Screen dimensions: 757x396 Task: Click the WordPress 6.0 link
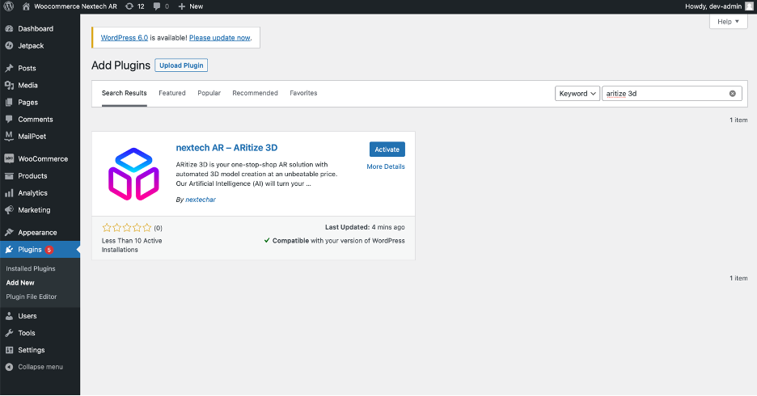coord(125,38)
